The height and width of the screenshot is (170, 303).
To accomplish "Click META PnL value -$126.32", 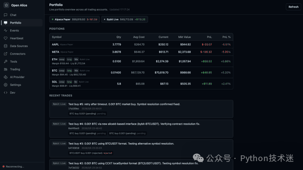I will point(206,52).
